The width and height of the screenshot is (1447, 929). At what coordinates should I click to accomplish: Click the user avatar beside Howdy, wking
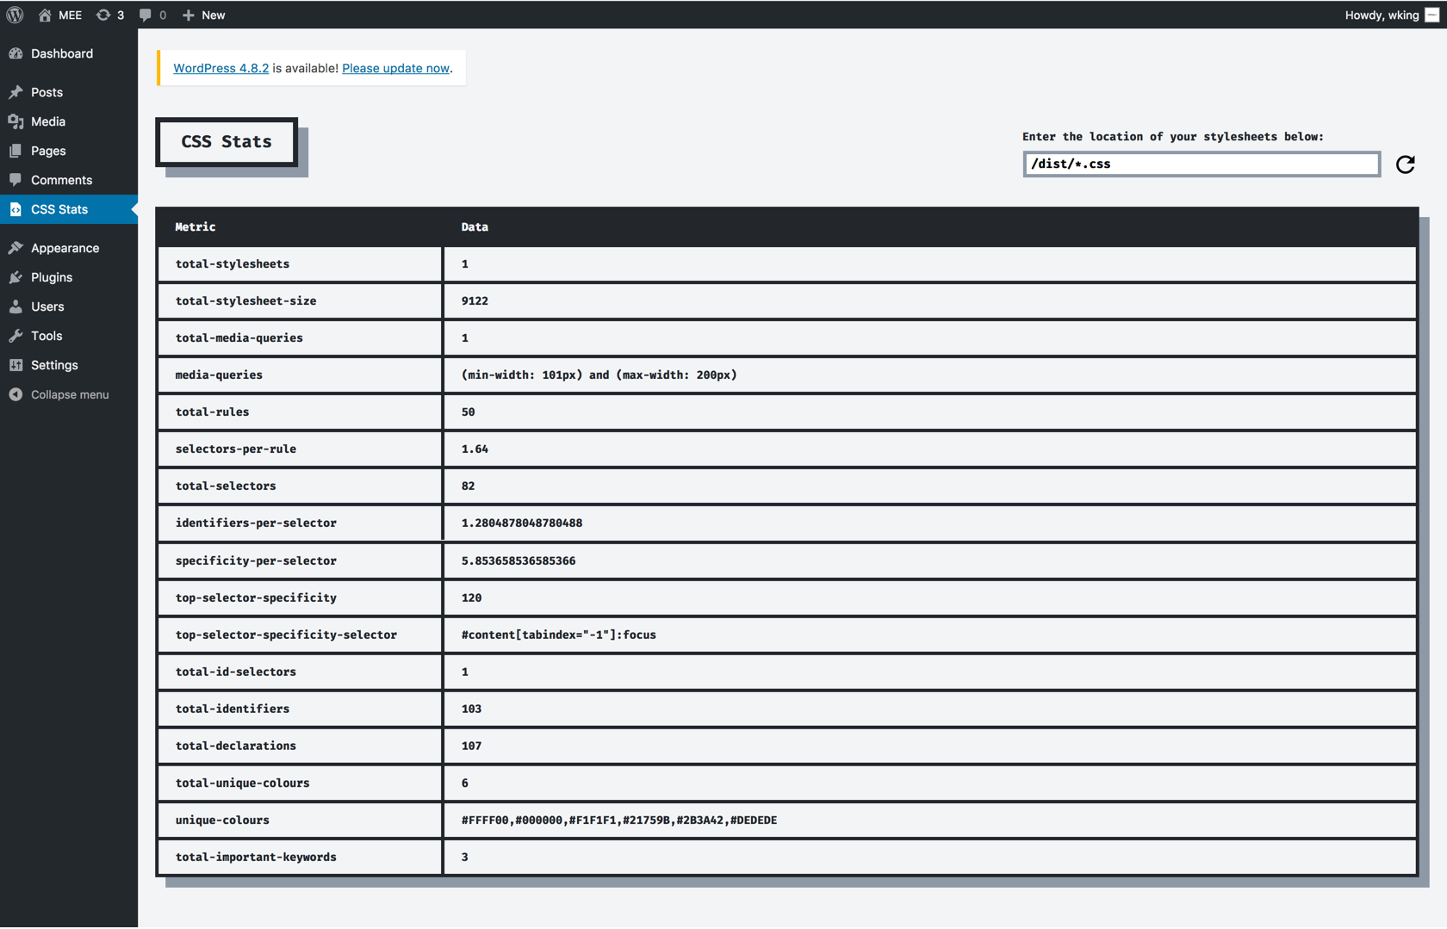(1431, 15)
